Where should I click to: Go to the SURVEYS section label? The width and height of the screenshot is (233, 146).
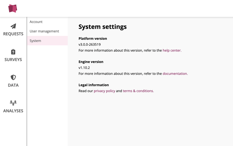(13, 60)
